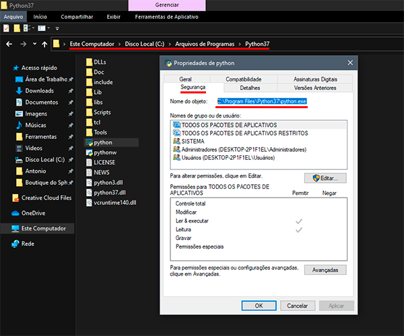Expand chevron after Este Computador breadcrumb

click(x=119, y=44)
